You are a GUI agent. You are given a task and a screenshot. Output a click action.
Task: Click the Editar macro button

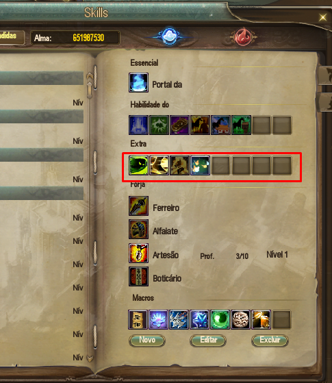[208, 341]
